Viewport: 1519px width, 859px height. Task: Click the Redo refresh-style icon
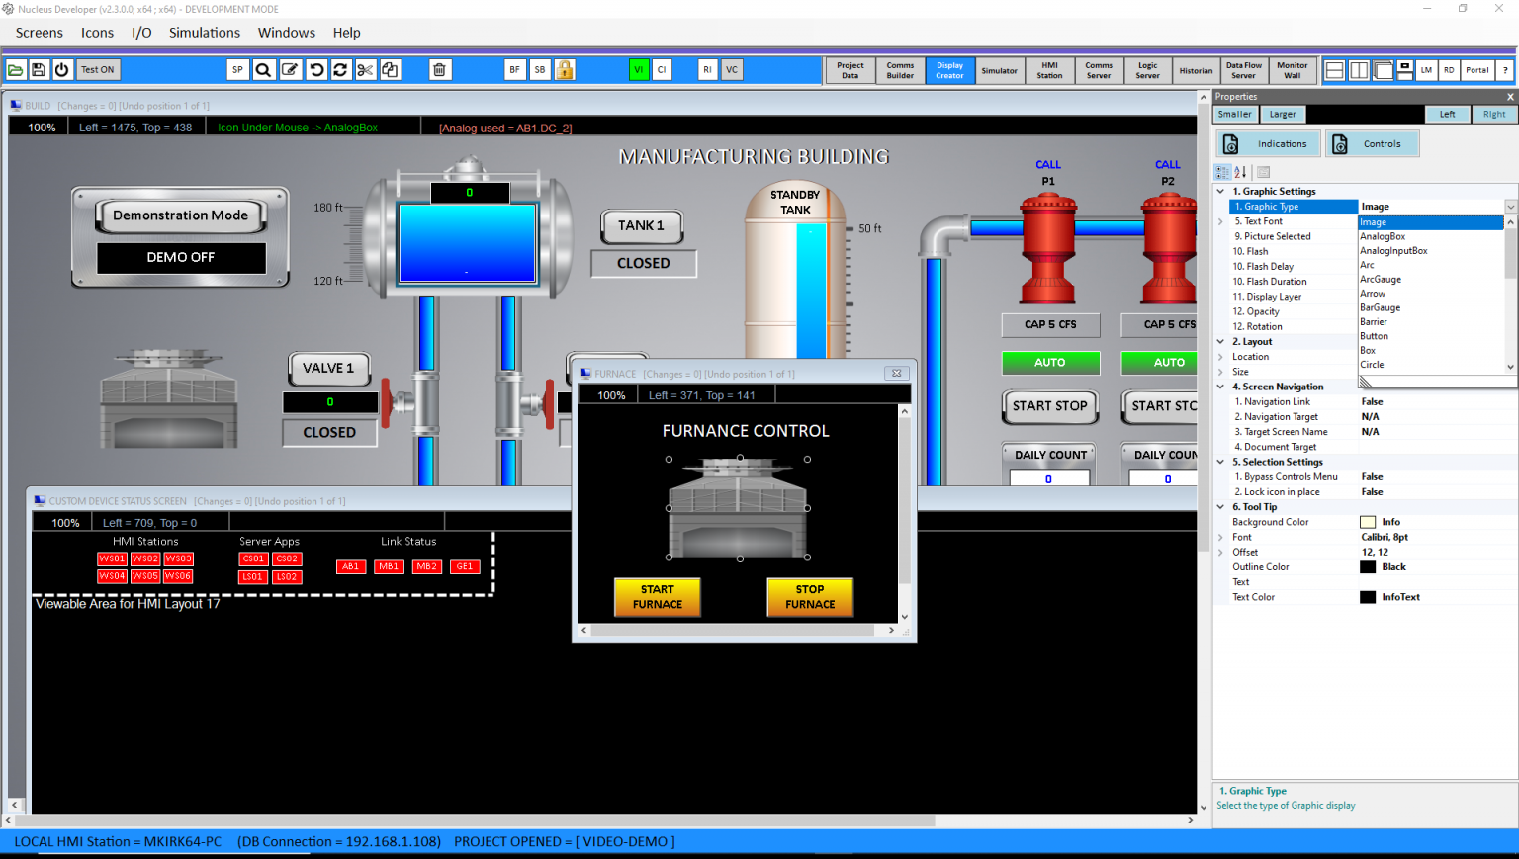pyautogui.click(x=339, y=69)
